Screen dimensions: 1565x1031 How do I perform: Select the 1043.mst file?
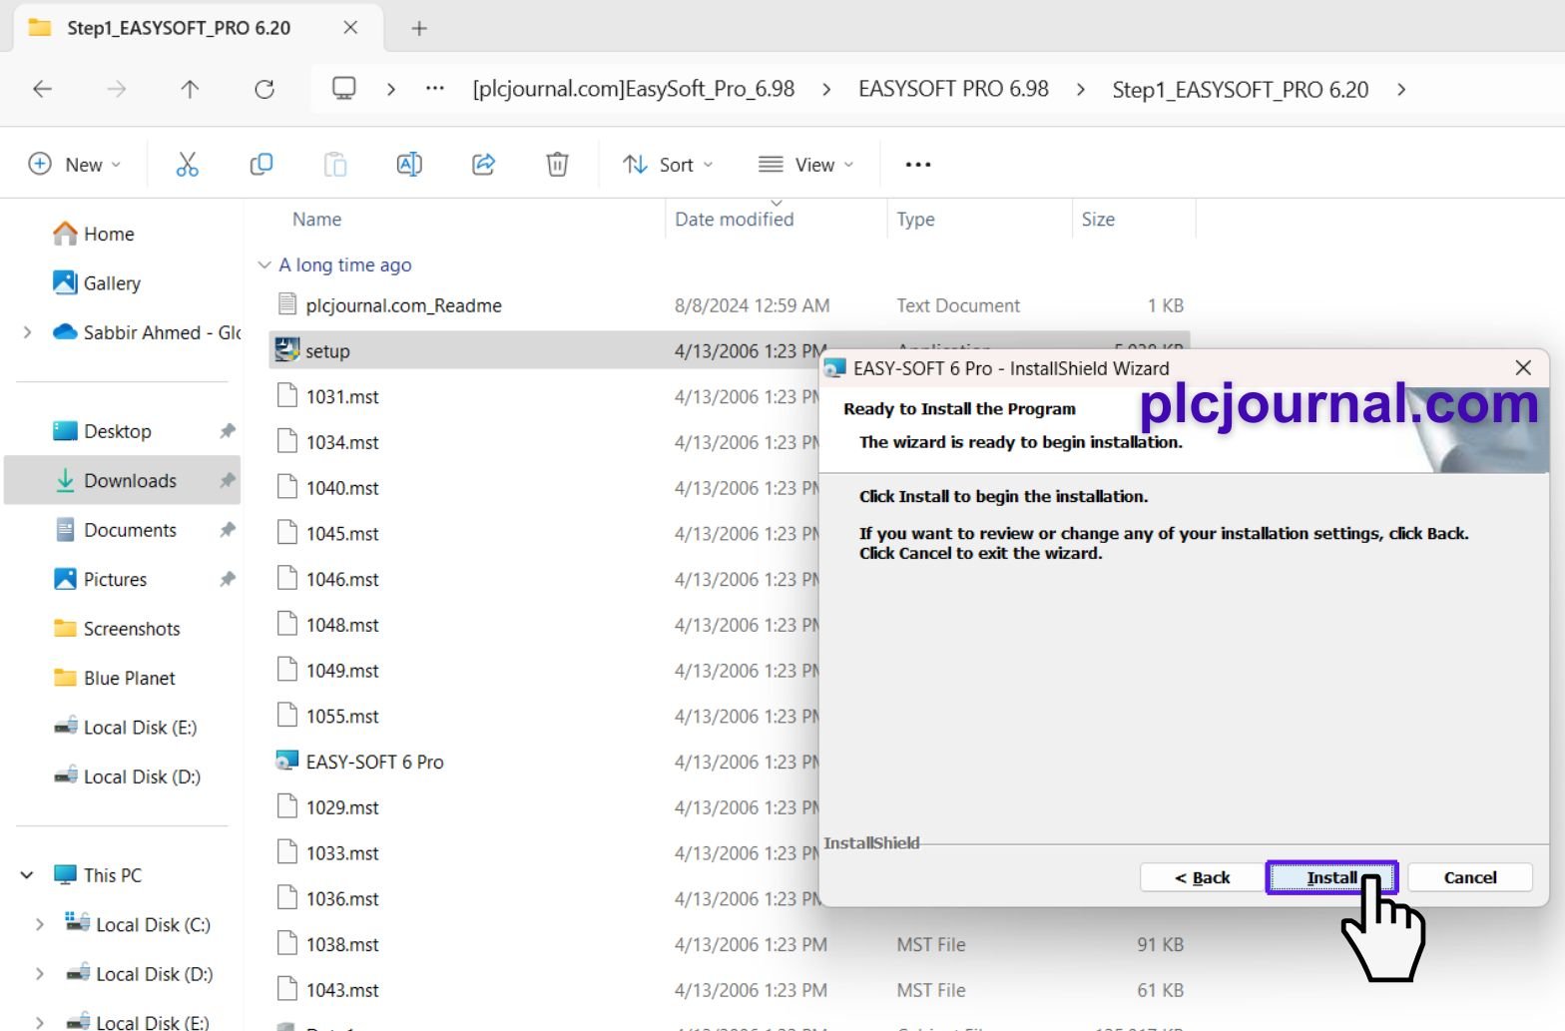coord(342,990)
